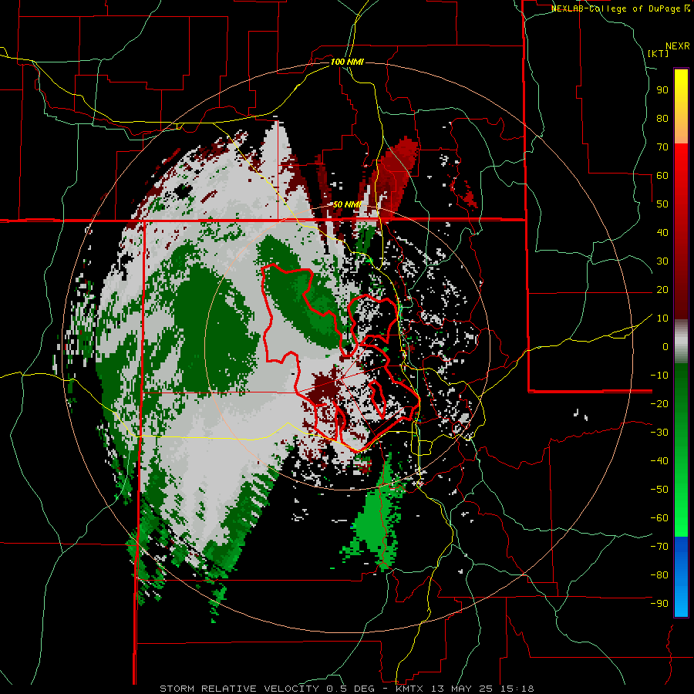Screen dimensions: 694x694
Task: Click the gray zero band of color bar
Action: 681,342
